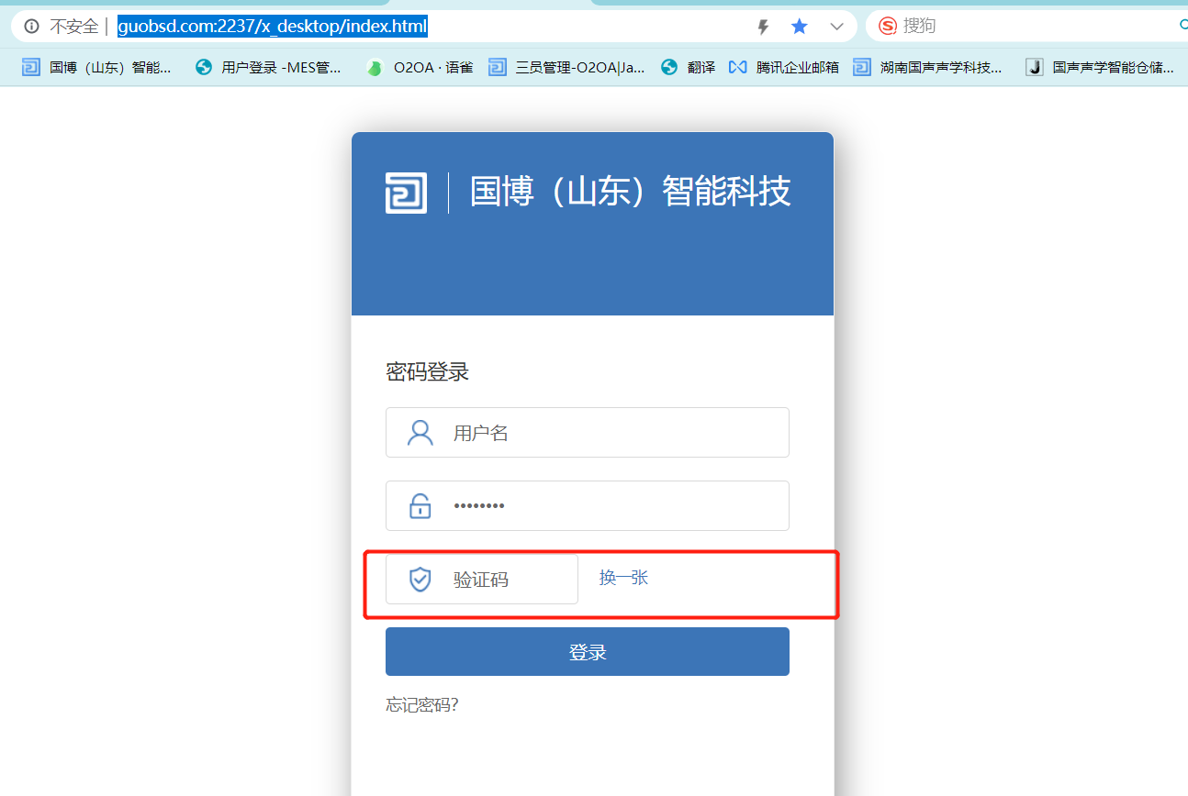The image size is (1188, 796).
Task: Open the 湖南国声声学科技 bookmark
Action: 927,67
